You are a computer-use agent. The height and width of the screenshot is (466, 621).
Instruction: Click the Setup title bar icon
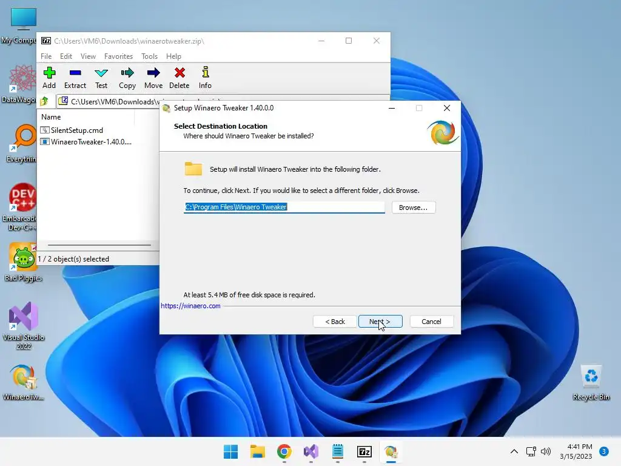[x=166, y=108]
